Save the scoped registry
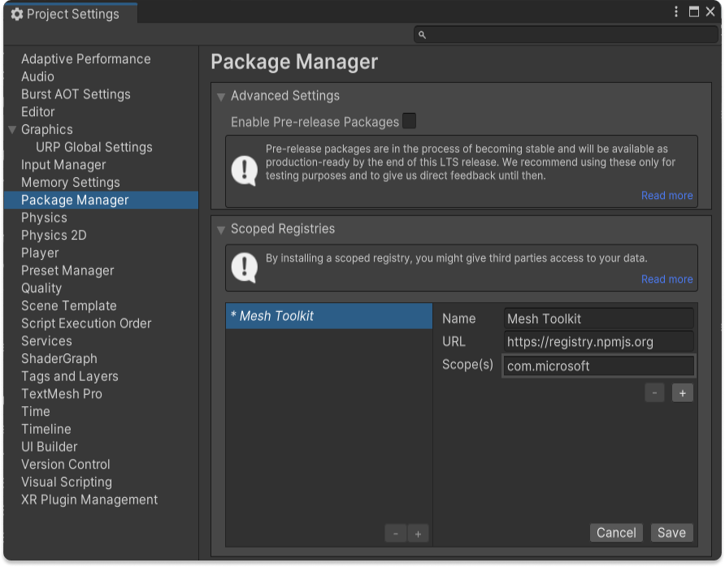This screenshot has height=567, width=725. [x=671, y=533]
